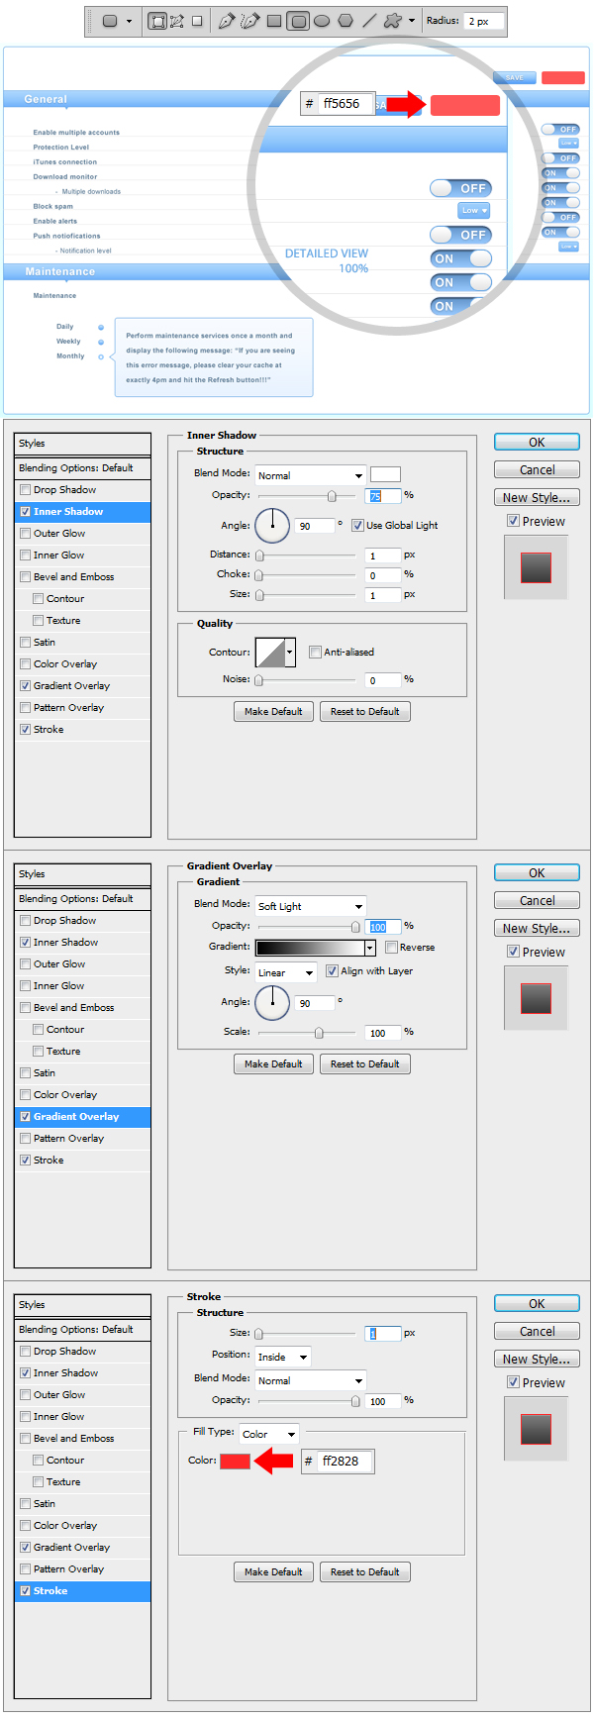Open the Position dropdown set to Inside
Viewport: 594px width, 1718px height.
coord(283,1357)
